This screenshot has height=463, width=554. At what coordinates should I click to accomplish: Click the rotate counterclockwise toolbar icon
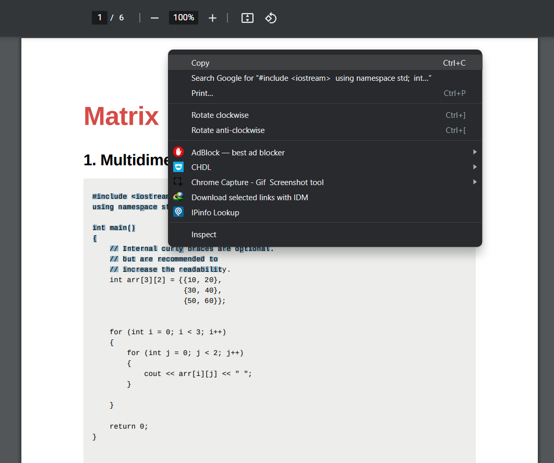pos(271,18)
